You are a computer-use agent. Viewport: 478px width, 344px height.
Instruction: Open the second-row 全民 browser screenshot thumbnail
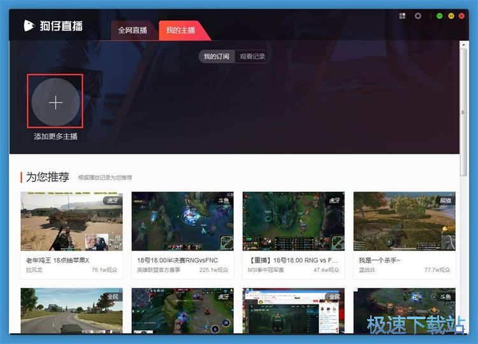click(294, 310)
